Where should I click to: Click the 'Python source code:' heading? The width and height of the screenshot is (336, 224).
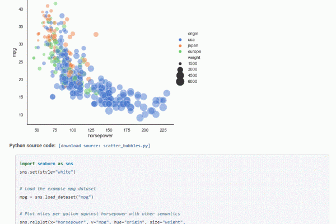(32, 146)
